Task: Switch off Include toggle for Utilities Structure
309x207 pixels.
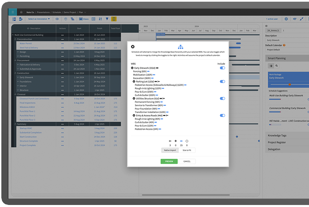Action: coord(222,99)
